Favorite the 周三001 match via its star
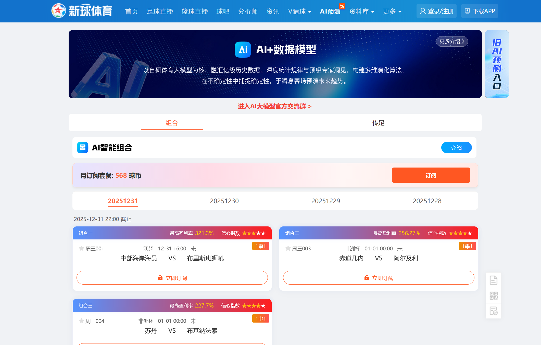Viewport: 541px width, 345px height. 82,248
